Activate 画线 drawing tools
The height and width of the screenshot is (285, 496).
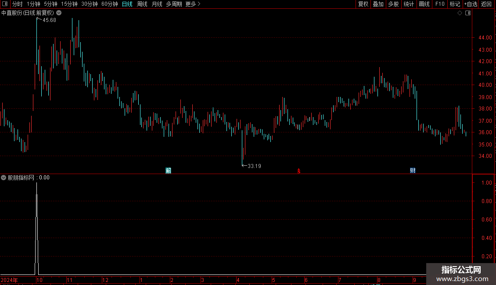pyautogui.click(x=424, y=4)
